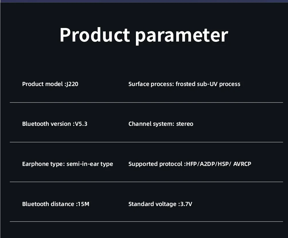
Task: Select the HFP/A2DP/HSP/ AVRCP protocol text
Action: point(219,164)
